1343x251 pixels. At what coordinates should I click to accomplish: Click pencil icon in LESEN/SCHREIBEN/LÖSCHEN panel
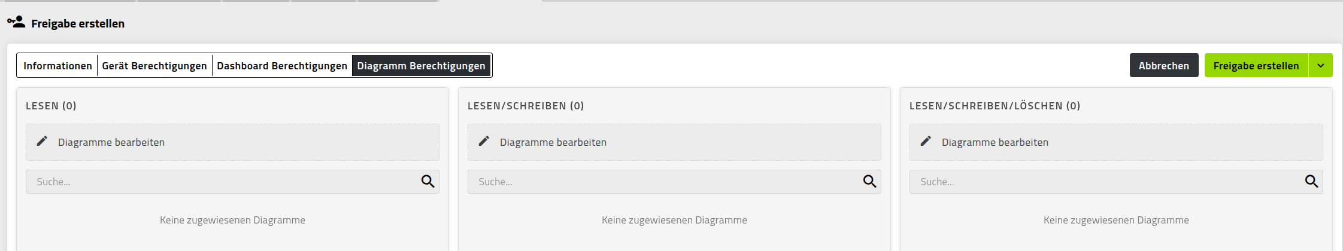[x=926, y=141]
